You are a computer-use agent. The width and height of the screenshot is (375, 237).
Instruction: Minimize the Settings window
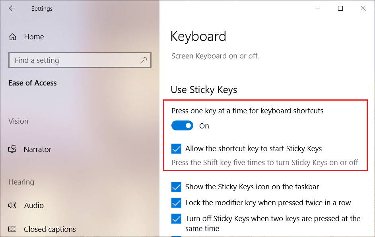click(x=318, y=8)
